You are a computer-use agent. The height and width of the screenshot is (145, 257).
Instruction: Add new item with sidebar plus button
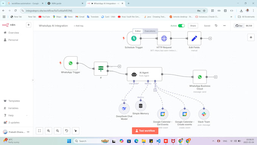(28, 25)
